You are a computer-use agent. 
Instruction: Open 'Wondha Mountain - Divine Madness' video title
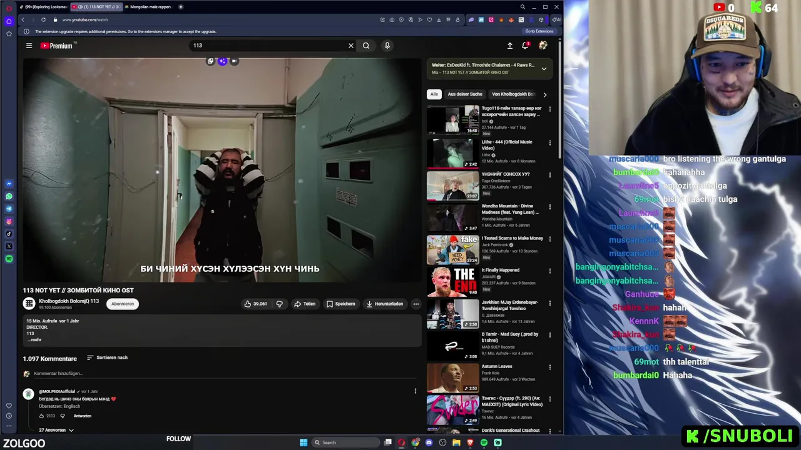tap(510, 209)
